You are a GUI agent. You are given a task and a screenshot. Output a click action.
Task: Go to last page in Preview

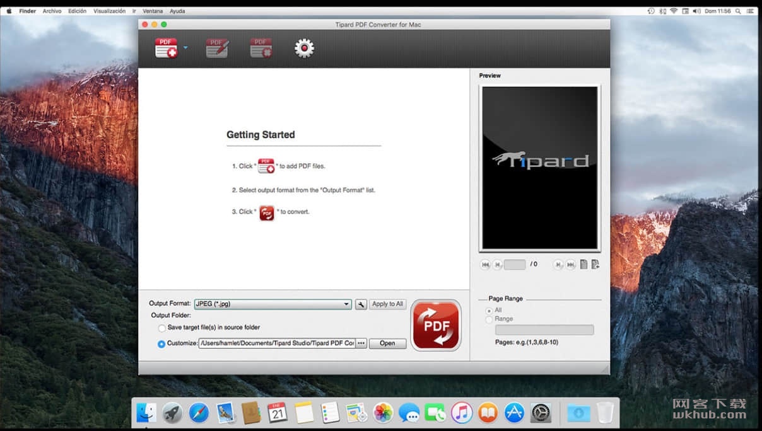570,265
